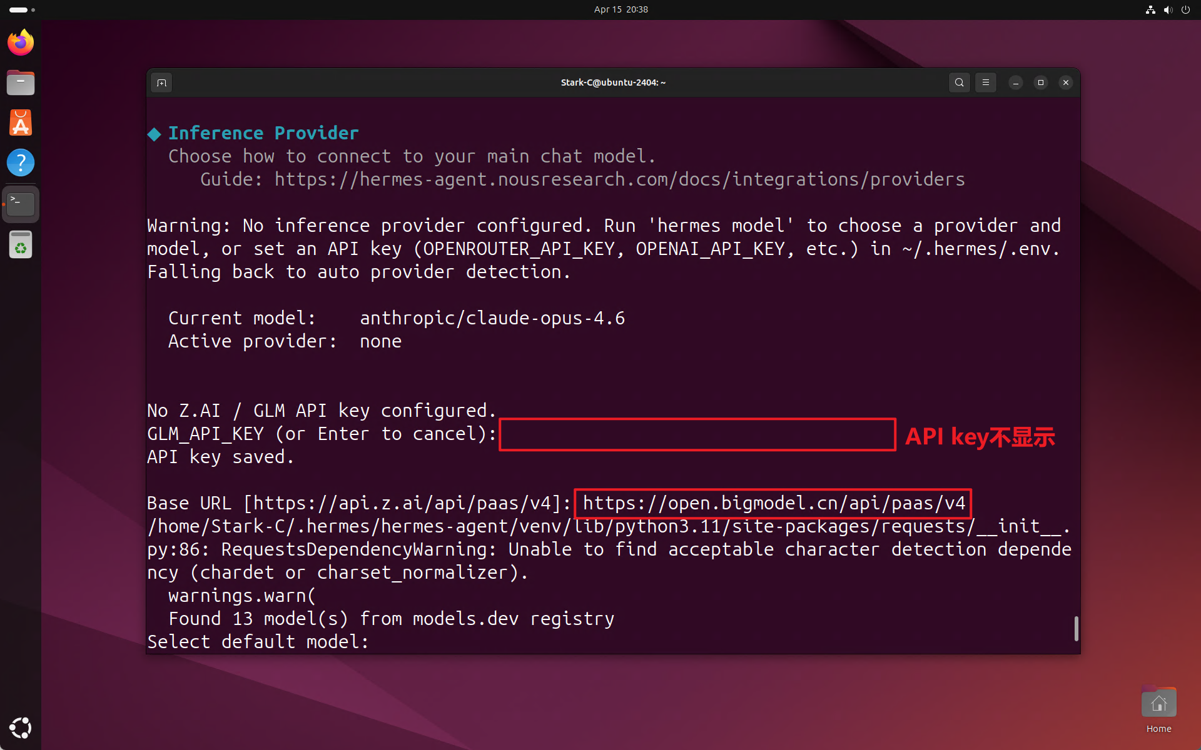
Task: Click the hermes-agent providers guide URL
Action: [619, 179]
